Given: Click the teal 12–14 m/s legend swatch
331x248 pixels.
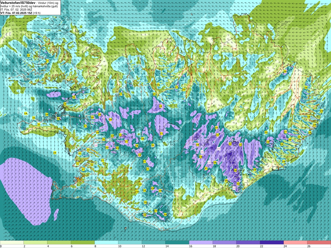Looking at the screenshot, I should point(154,243).
